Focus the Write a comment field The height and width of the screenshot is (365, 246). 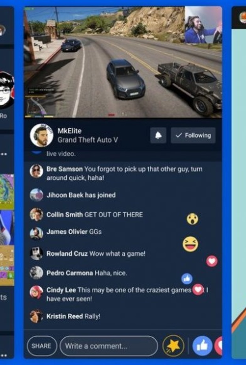pyautogui.click(x=109, y=346)
